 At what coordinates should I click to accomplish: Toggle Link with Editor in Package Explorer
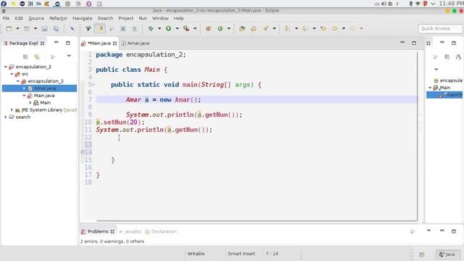coord(37,57)
